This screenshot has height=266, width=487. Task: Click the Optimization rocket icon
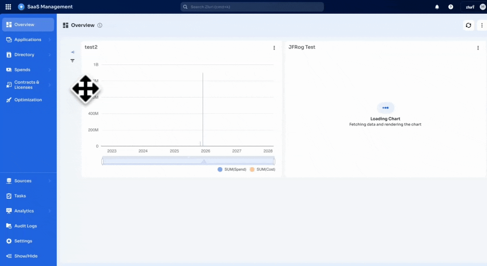pyautogui.click(x=9, y=100)
